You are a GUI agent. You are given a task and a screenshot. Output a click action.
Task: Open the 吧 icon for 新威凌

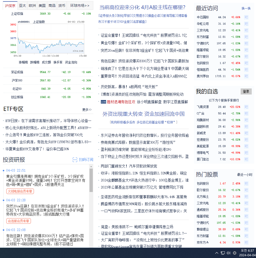[246, 133]
